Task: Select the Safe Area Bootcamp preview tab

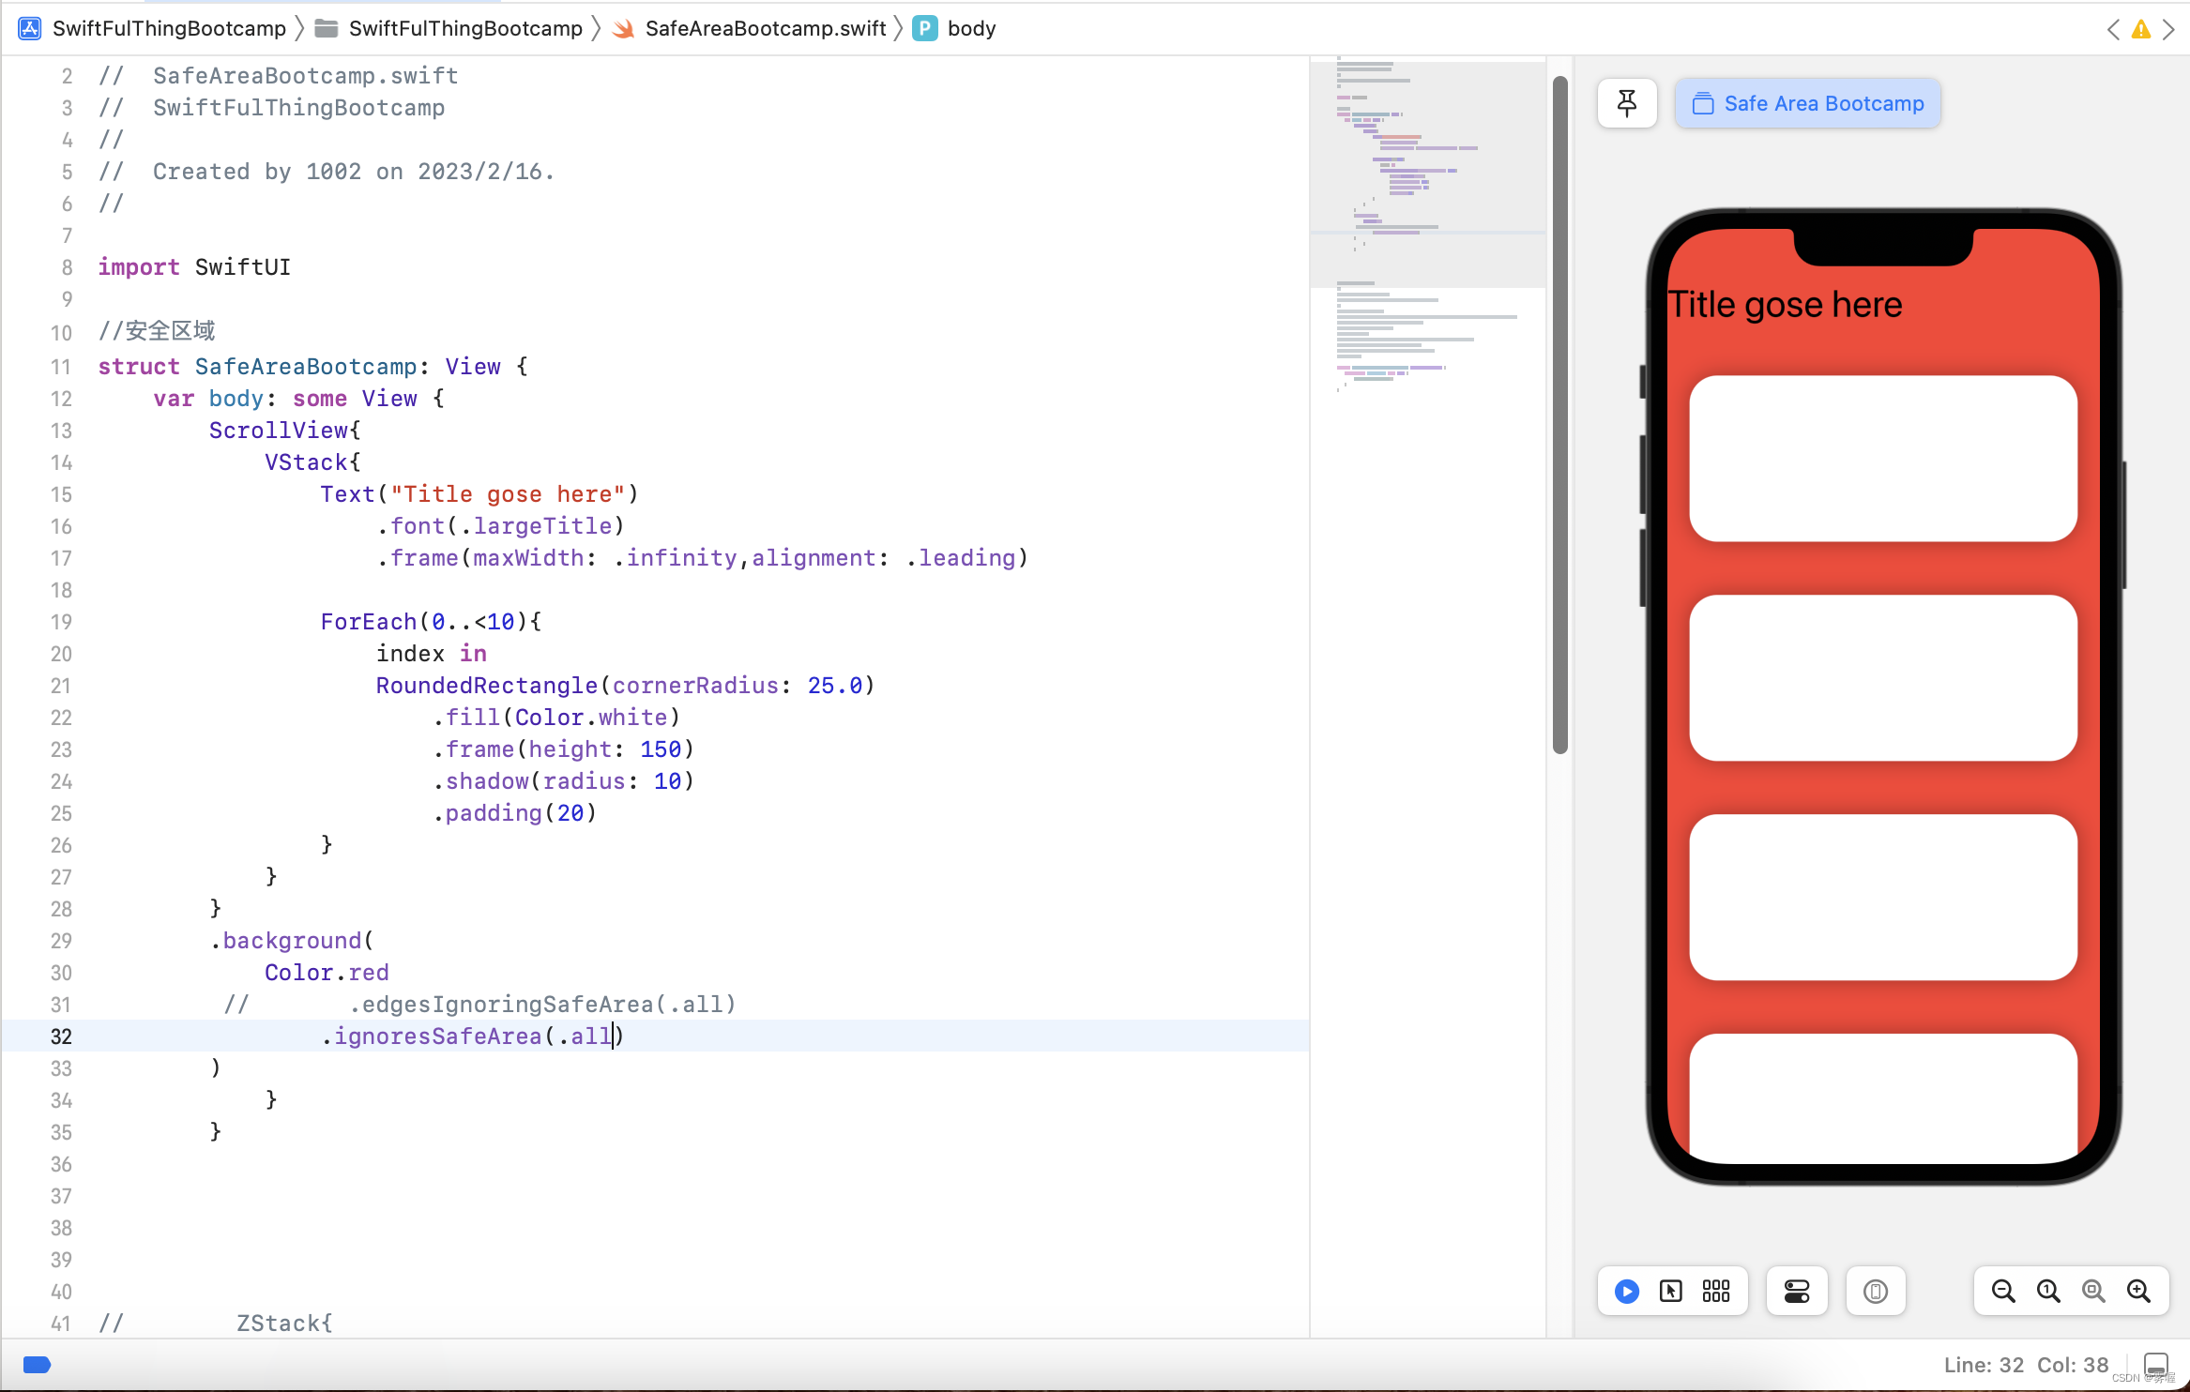Action: click(1807, 103)
